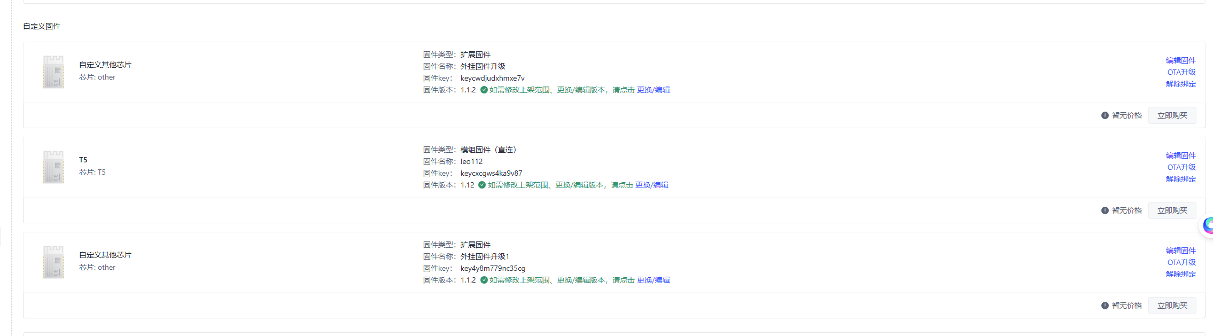Click 芯片: T5 label
Image resolution: width=1213 pixels, height=336 pixels.
[x=92, y=172]
